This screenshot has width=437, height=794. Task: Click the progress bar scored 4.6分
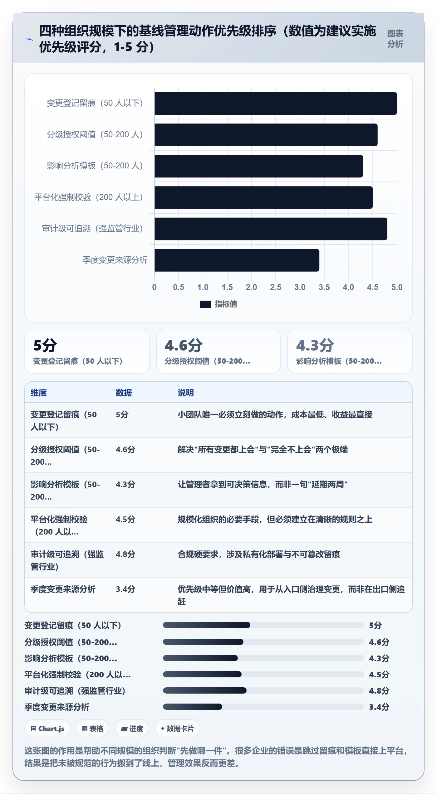(263, 642)
